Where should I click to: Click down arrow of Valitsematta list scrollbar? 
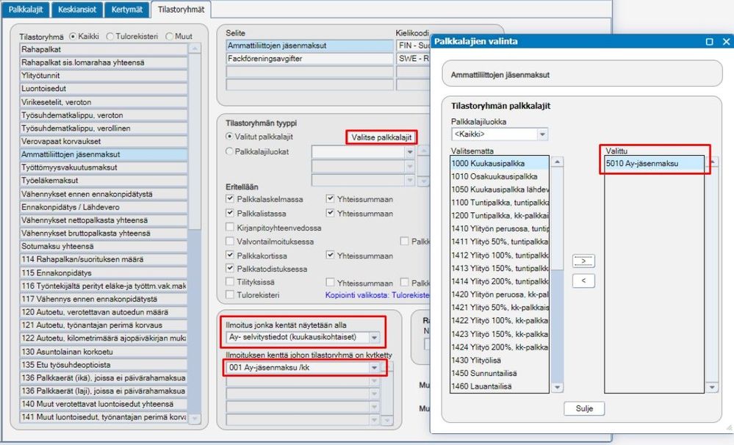tap(557, 387)
